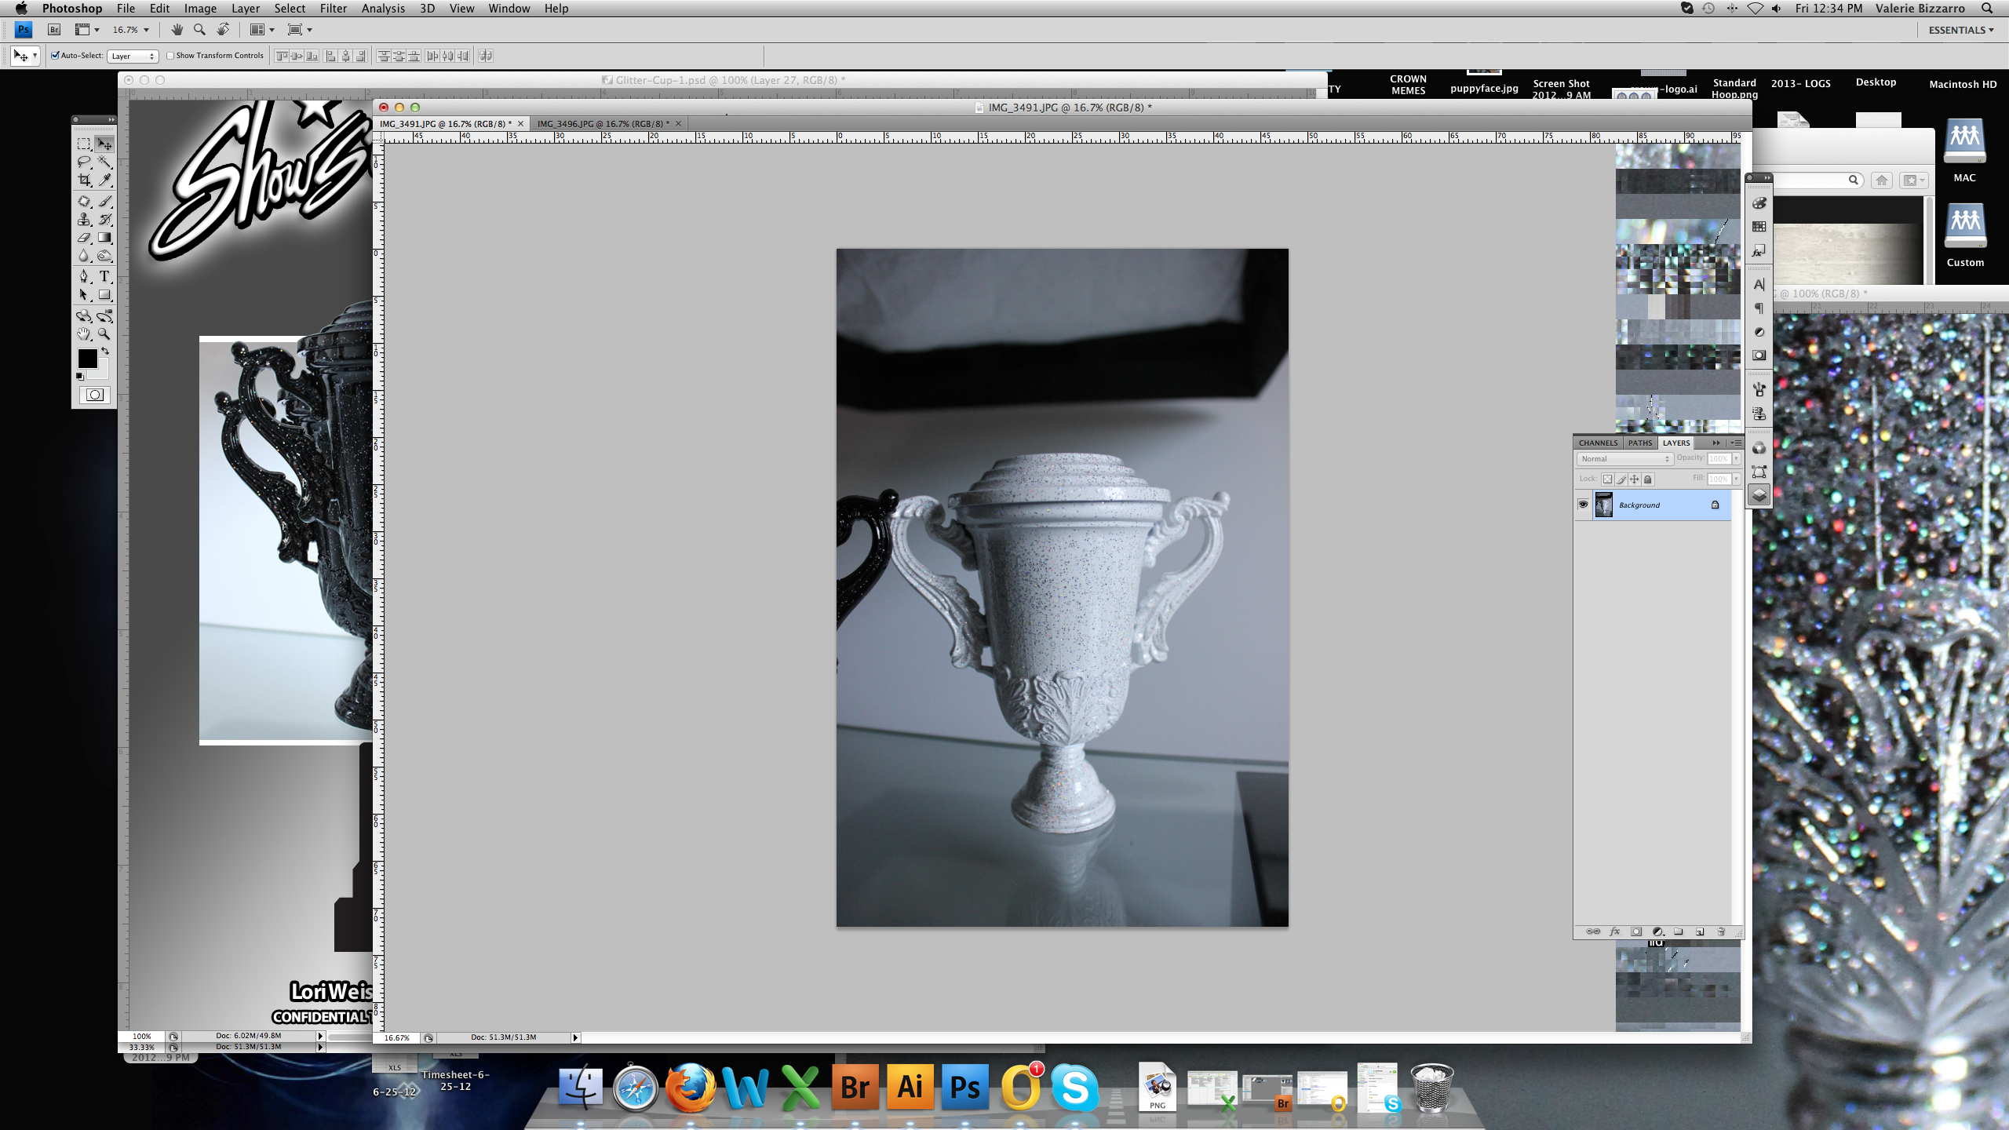Open Illustrator from the Dock
2009x1130 pixels.
(x=910, y=1088)
